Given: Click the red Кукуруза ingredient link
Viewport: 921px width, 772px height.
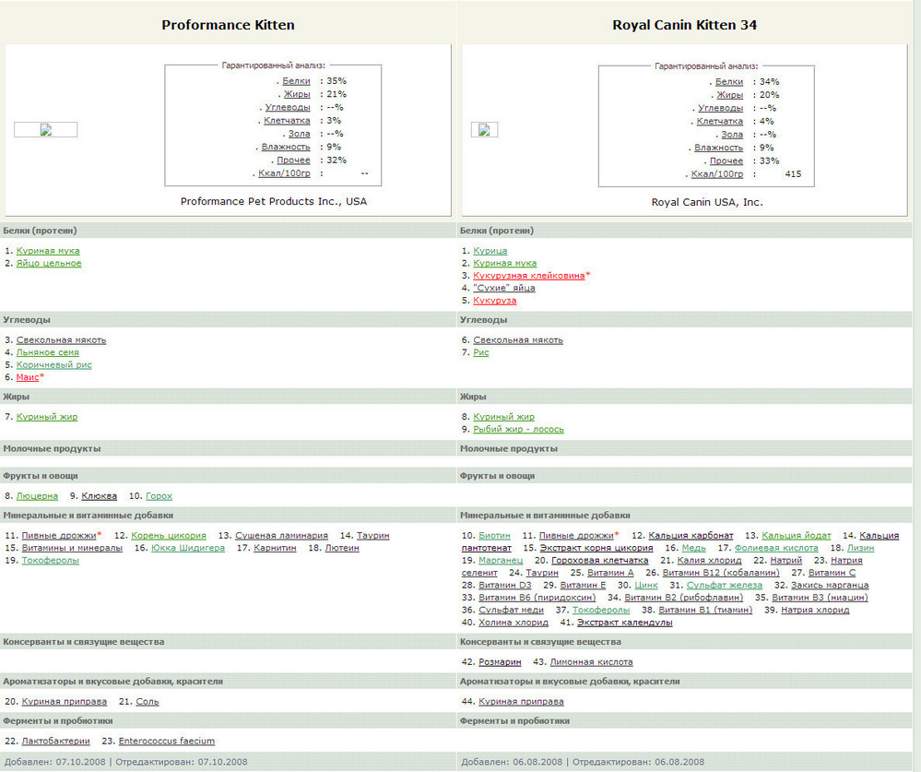Looking at the screenshot, I should click(495, 301).
